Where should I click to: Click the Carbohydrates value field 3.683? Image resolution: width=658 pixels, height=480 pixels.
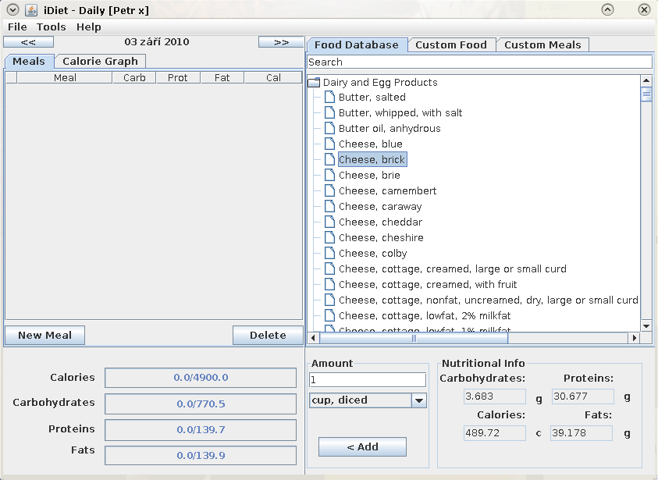coord(495,396)
